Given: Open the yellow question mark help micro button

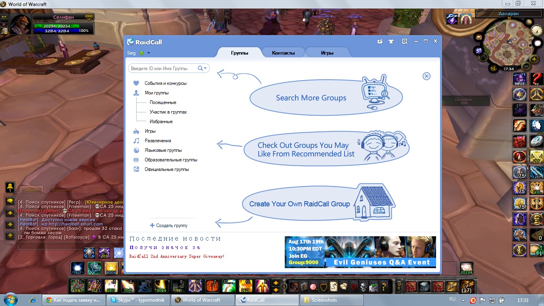Looking at the screenshot, I should point(384,286).
